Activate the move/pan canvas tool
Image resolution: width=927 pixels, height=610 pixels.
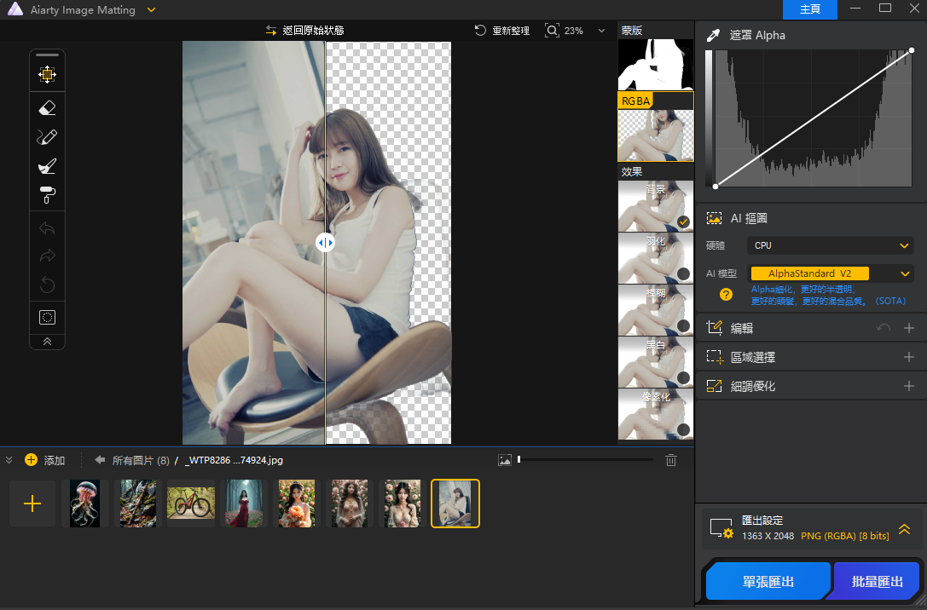(48, 74)
